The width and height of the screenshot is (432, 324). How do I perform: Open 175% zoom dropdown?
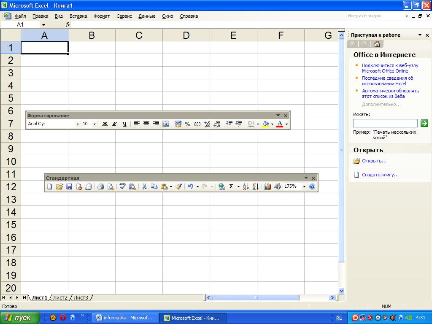tap(304, 186)
